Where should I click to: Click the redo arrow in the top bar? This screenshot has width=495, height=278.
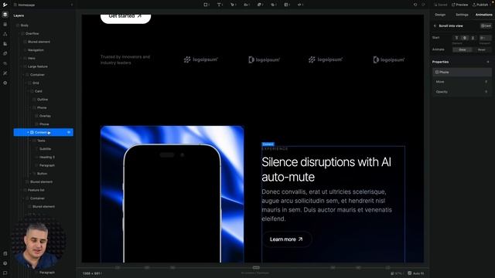pyautogui.click(x=423, y=5)
